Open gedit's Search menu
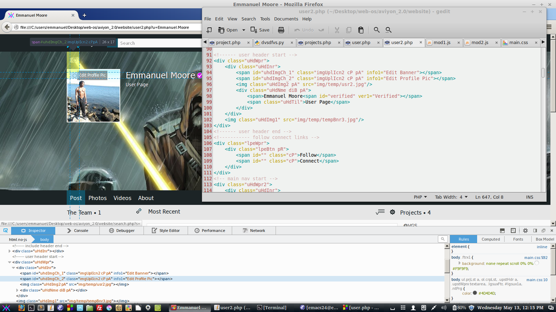 point(248,19)
